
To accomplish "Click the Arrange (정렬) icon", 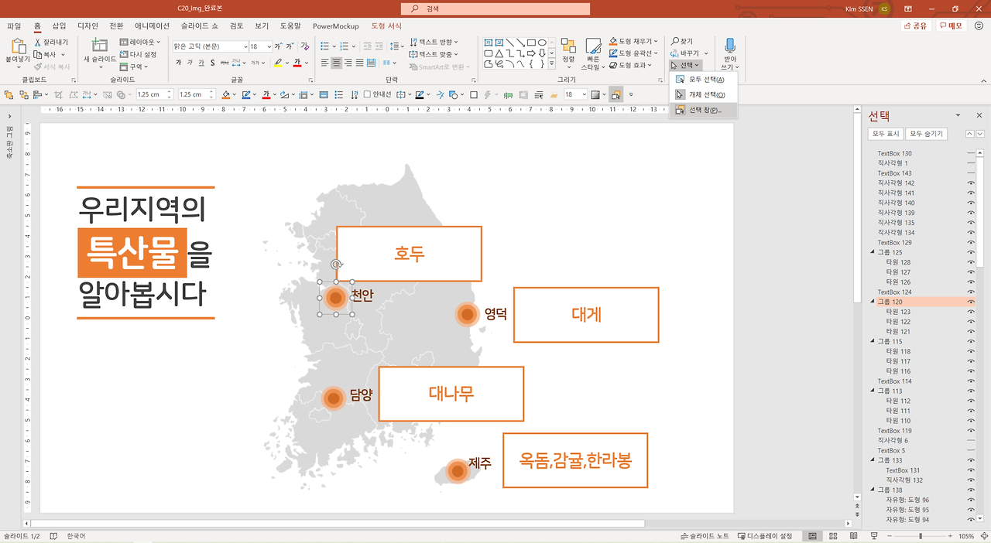I will (568, 46).
